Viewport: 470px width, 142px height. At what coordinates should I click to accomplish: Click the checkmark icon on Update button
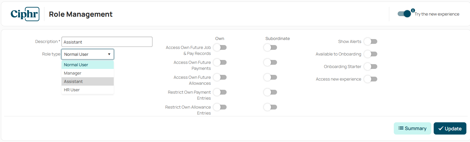click(441, 128)
